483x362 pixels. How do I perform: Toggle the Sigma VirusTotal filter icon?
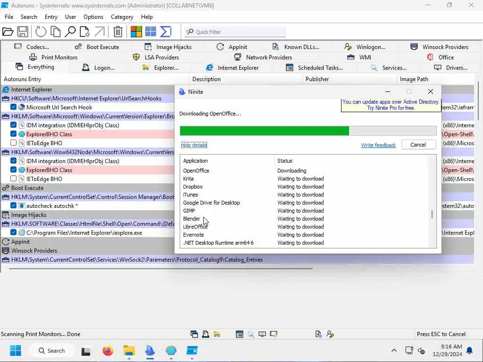pyautogui.click(x=166, y=32)
